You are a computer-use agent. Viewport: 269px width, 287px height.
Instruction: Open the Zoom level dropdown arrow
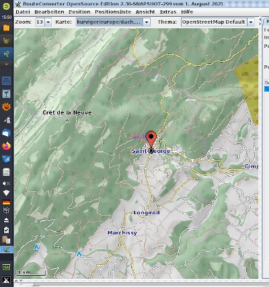(48, 22)
